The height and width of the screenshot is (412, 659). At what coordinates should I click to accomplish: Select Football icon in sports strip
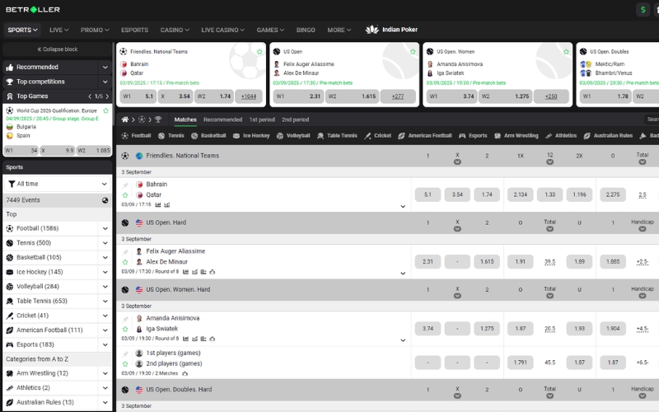point(125,135)
